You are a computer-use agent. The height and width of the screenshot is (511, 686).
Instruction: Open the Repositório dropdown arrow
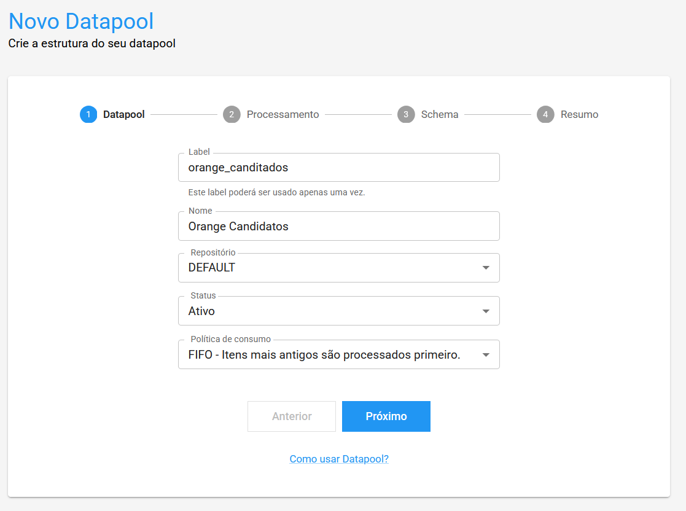(x=486, y=268)
